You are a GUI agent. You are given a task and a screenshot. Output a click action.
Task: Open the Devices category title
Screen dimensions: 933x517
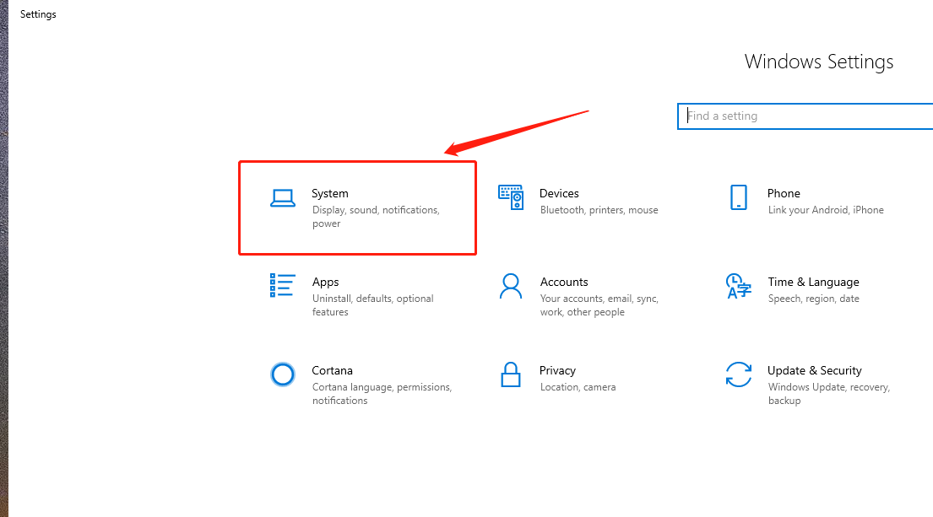click(x=559, y=193)
